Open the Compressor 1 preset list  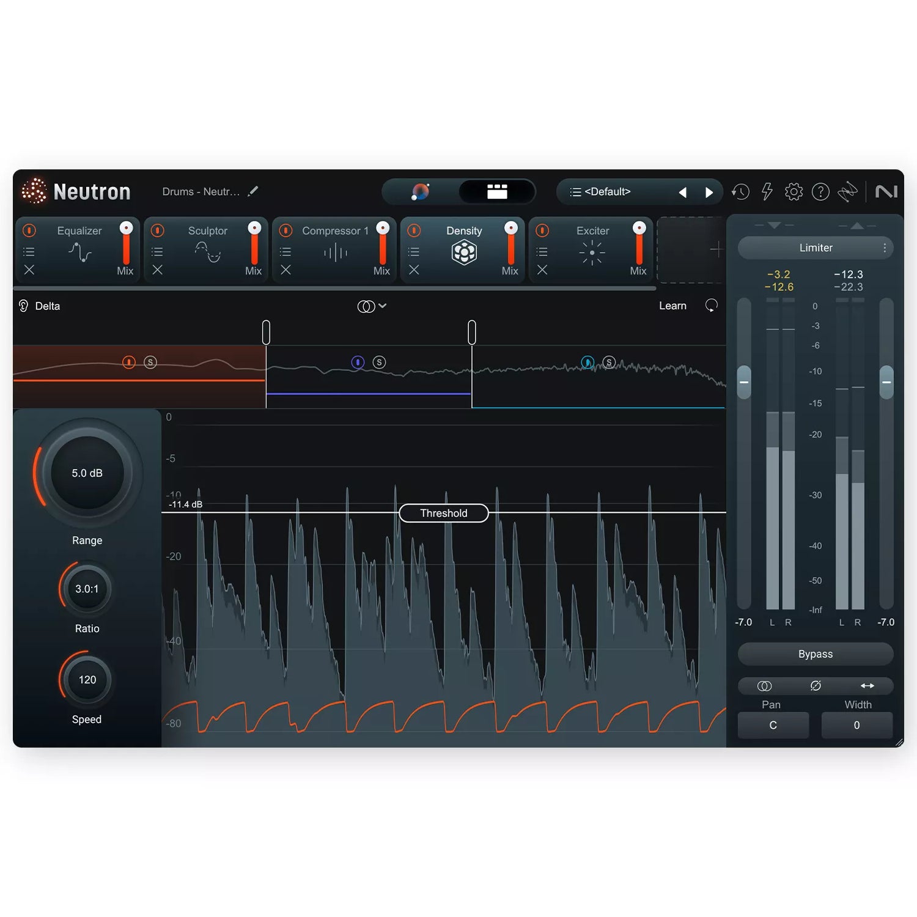point(285,252)
